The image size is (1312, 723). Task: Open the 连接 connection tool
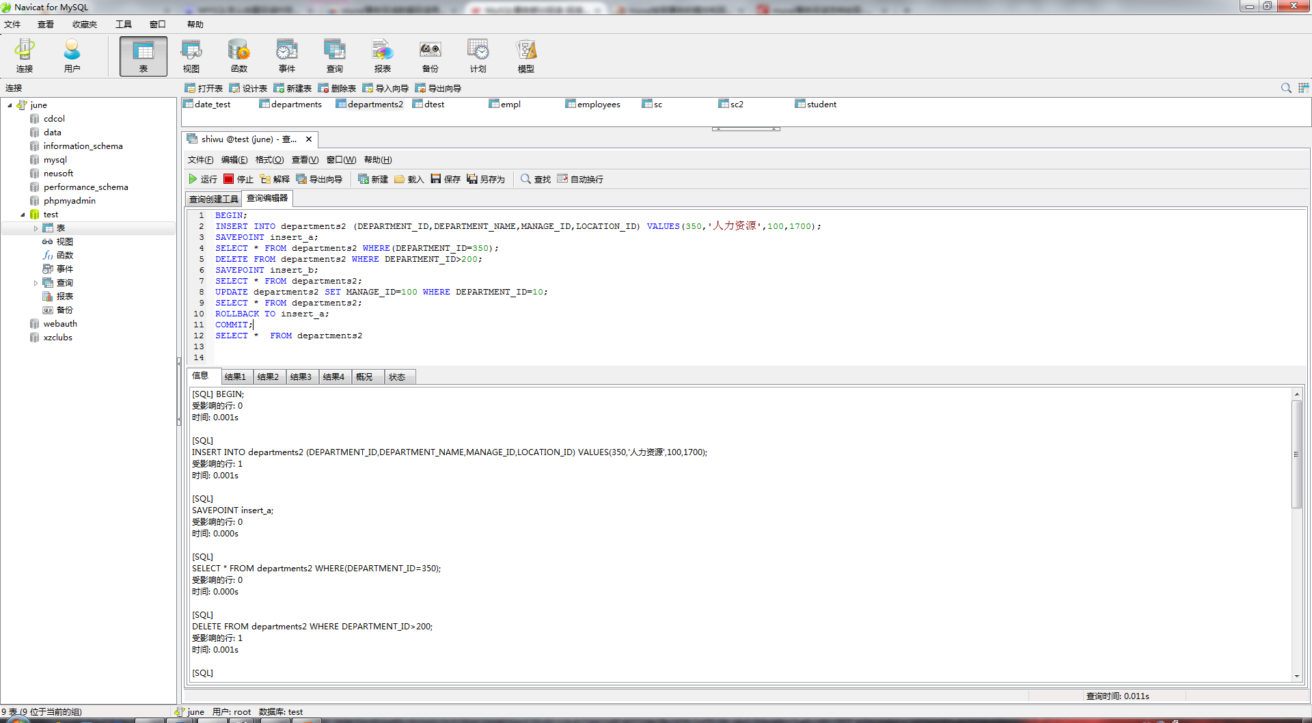coord(25,56)
